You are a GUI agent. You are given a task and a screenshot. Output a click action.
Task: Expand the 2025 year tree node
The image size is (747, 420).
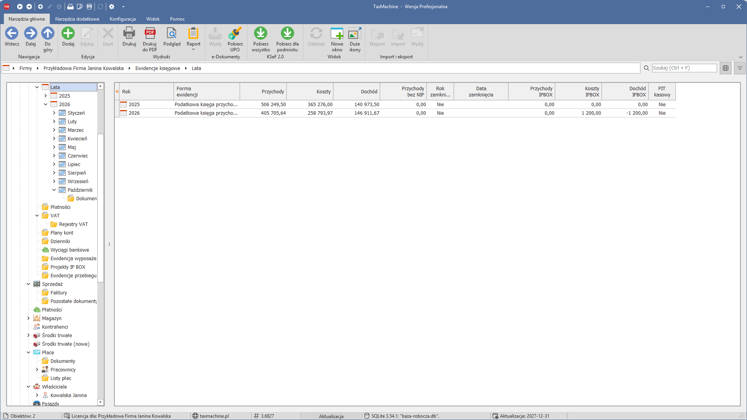click(46, 96)
